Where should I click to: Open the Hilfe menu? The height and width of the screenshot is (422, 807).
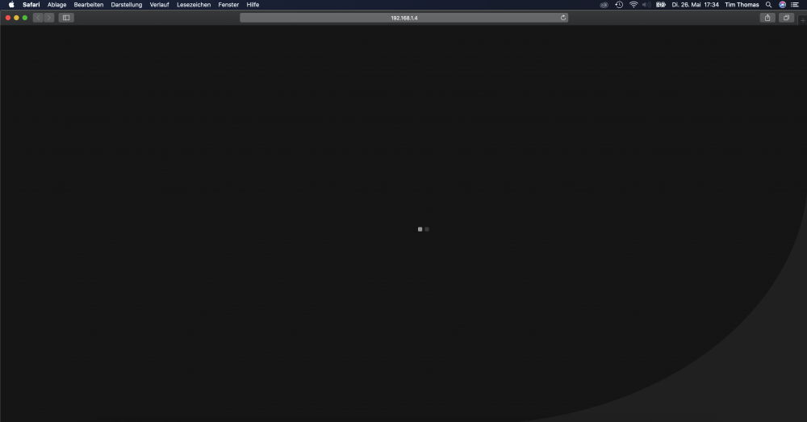(x=253, y=5)
